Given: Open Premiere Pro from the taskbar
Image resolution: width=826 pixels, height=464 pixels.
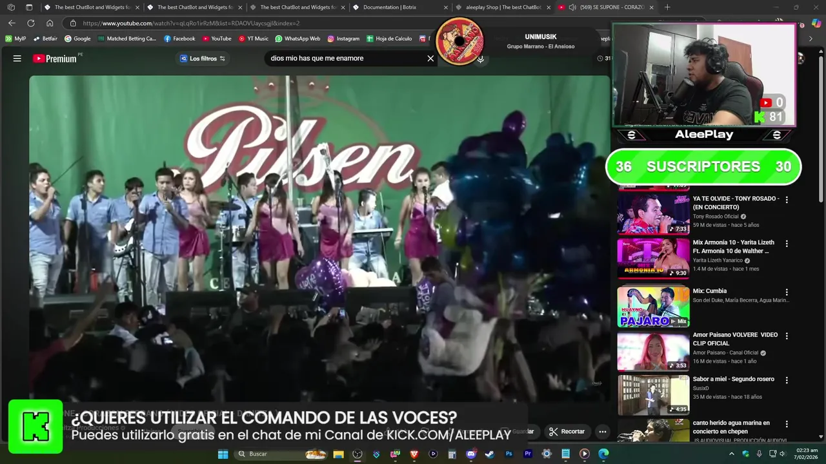Looking at the screenshot, I should click(528, 454).
